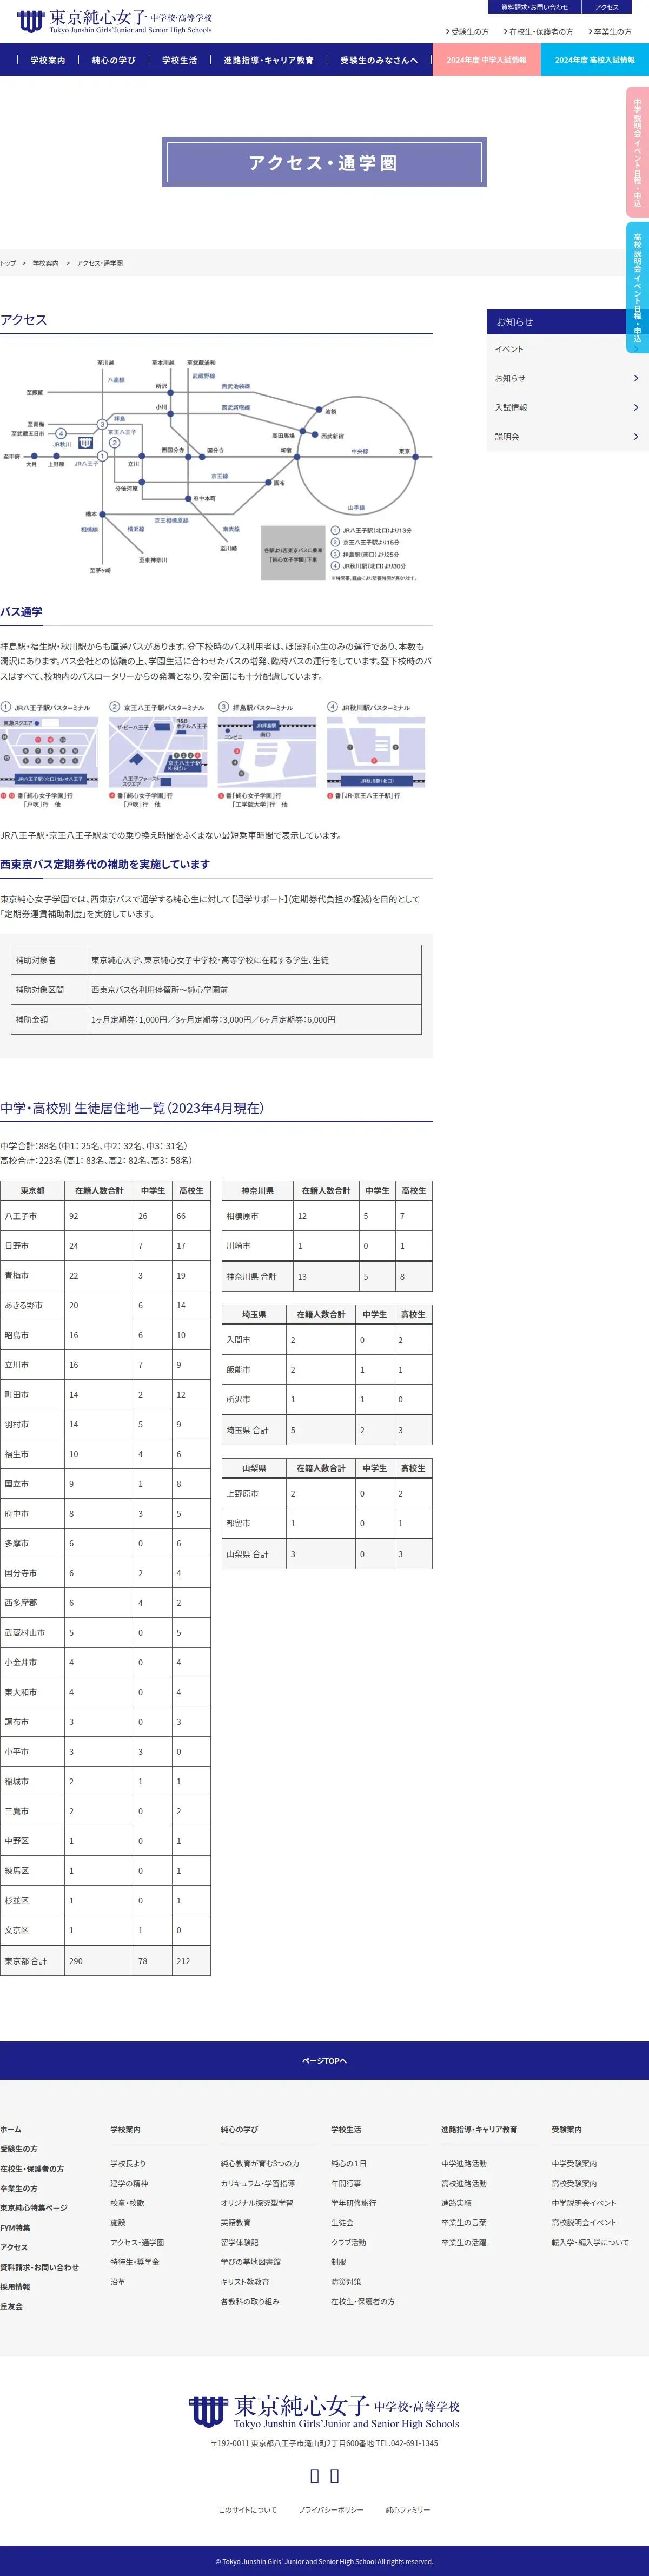Go to 在校生・保護者の方 in the header
Screen dimensions: 649x2576
(x=538, y=32)
